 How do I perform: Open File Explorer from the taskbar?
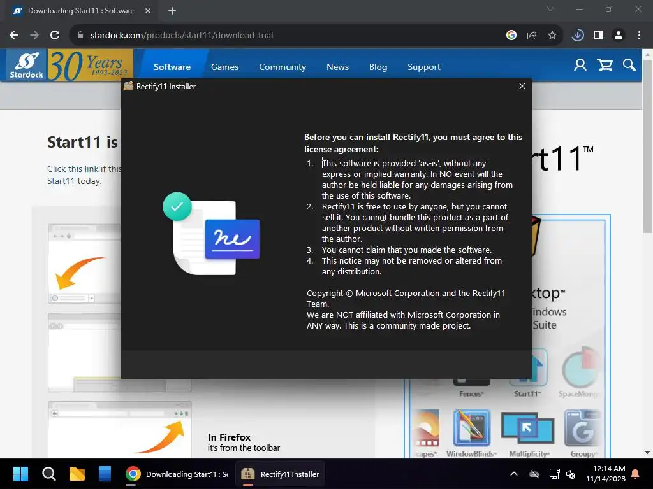[77, 474]
